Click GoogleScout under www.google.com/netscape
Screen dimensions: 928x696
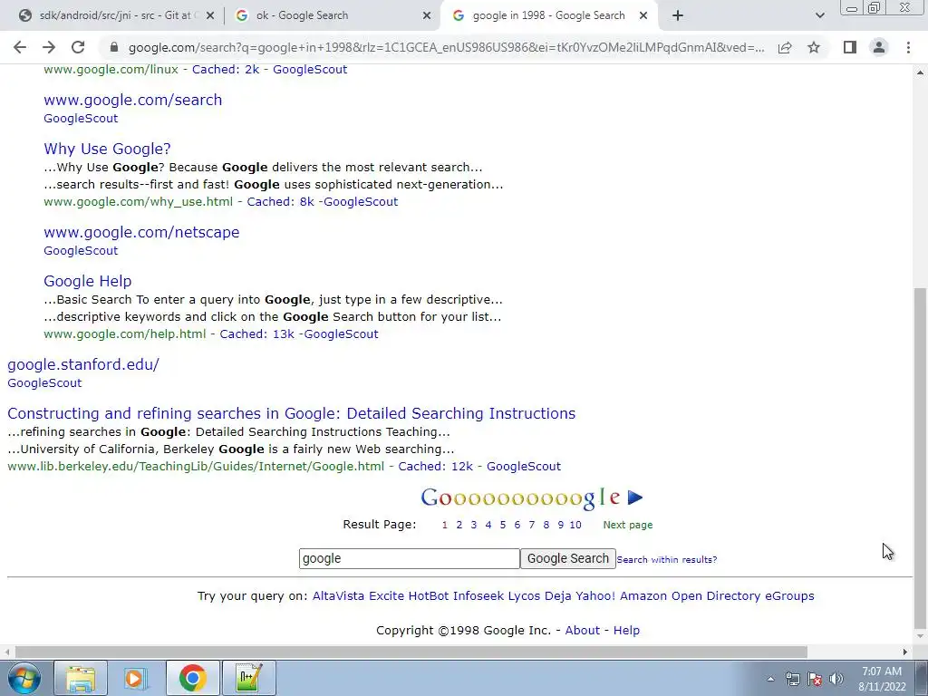(81, 251)
